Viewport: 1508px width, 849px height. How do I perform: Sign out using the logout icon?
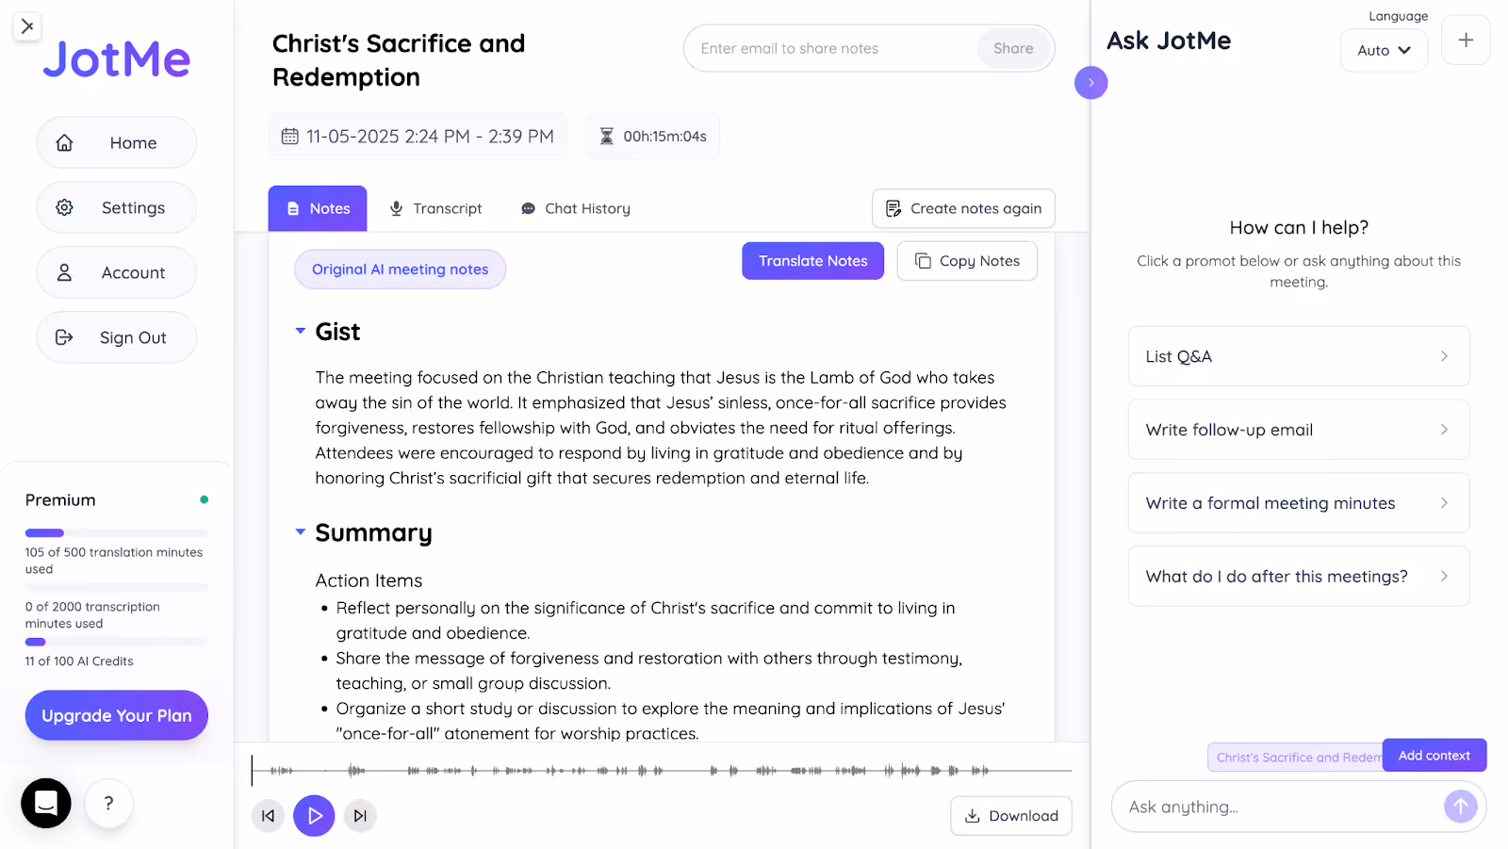click(64, 336)
